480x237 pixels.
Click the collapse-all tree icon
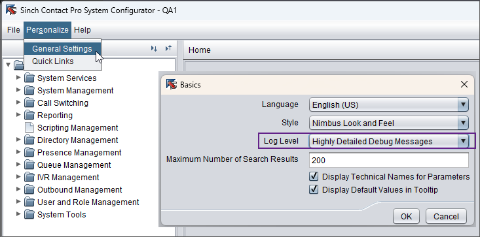click(x=168, y=48)
